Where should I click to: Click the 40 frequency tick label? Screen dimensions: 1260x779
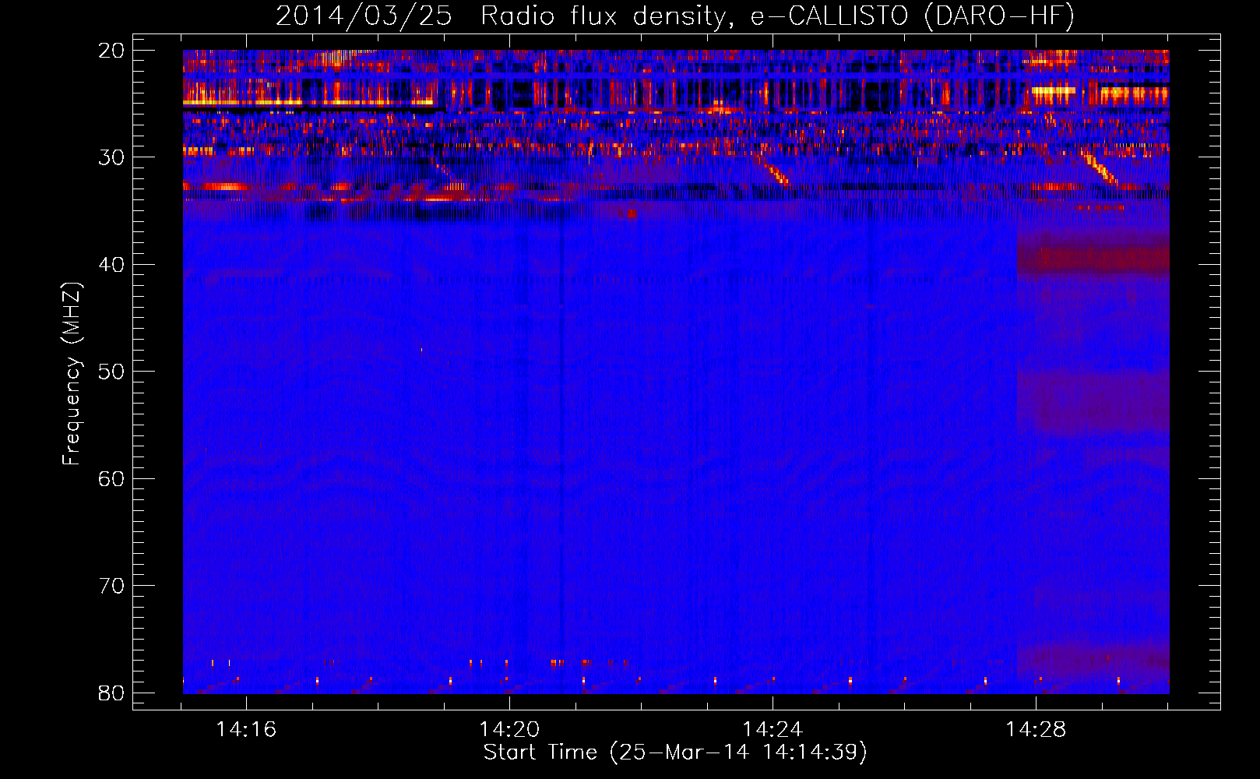click(x=112, y=265)
